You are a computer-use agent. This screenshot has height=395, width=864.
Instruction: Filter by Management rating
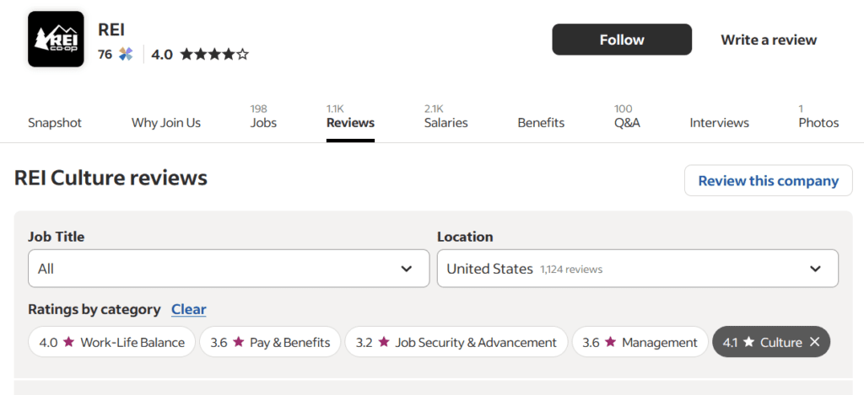click(x=640, y=342)
